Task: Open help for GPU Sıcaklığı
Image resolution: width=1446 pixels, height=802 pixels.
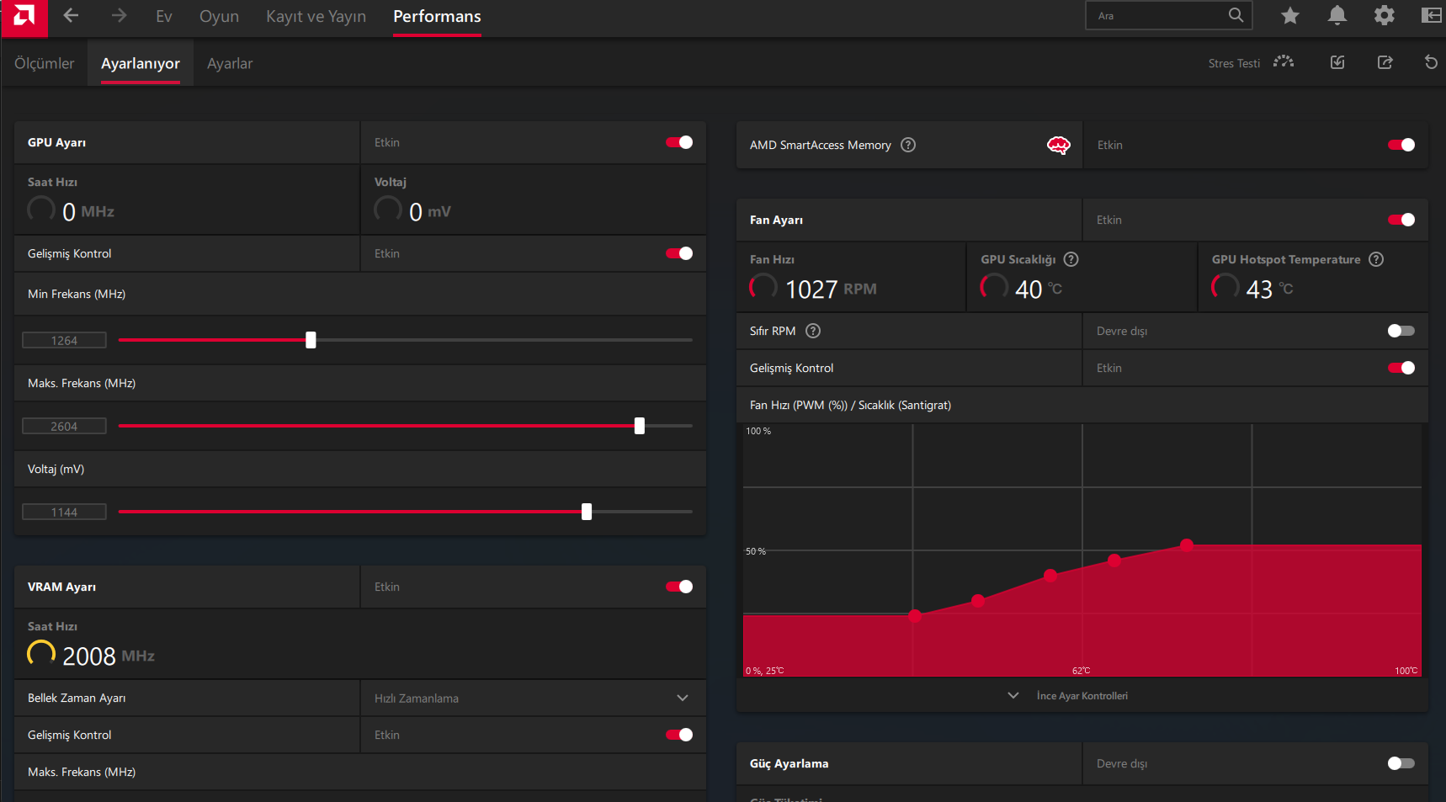Action: tap(1071, 259)
